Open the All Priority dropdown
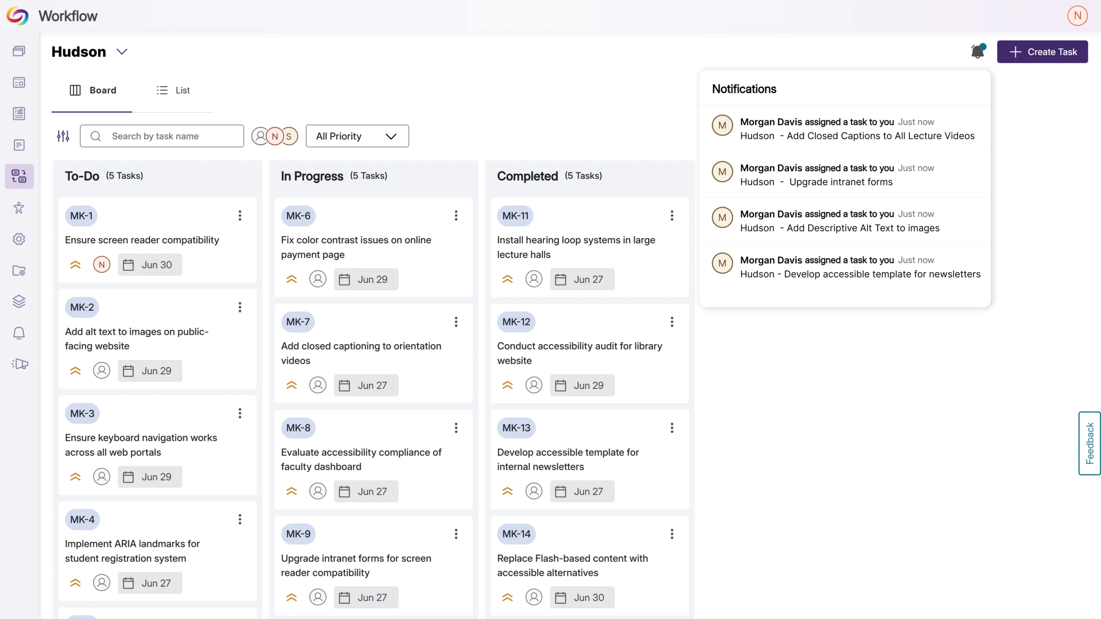 (x=357, y=136)
